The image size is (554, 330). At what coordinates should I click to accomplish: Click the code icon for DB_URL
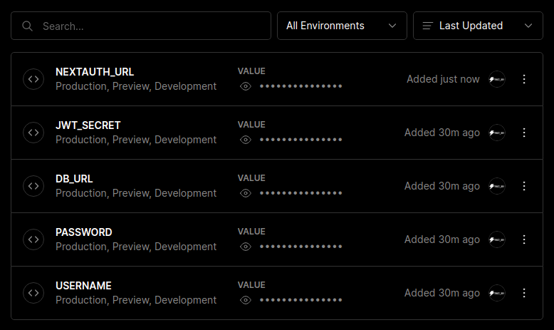point(33,186)
